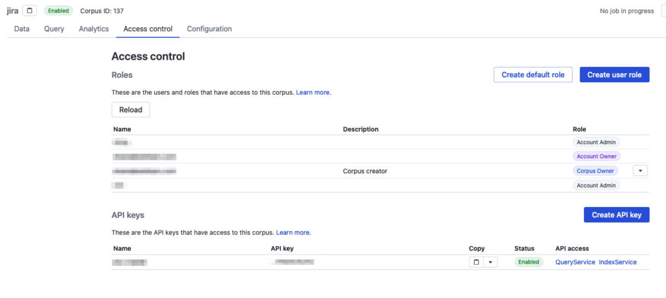The height and width of the screenshot is (298, 666).
Task: Open the Query tab
Action: point(54,29)
